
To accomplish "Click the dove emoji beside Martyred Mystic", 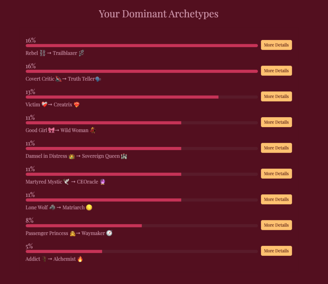I will coord(67,182).
